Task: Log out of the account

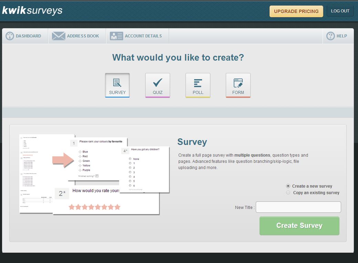Action: coord(340,11)
